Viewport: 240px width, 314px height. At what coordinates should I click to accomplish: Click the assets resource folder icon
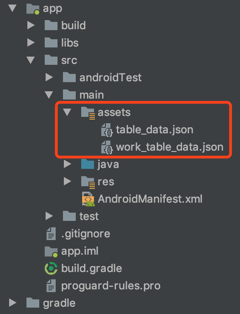pyautogui.click(x=88, y=113)
